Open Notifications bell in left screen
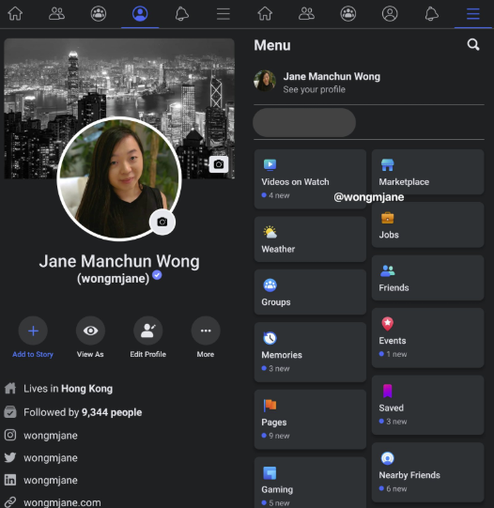The width and height of the screenshot is (494, 508). (181, 14)
